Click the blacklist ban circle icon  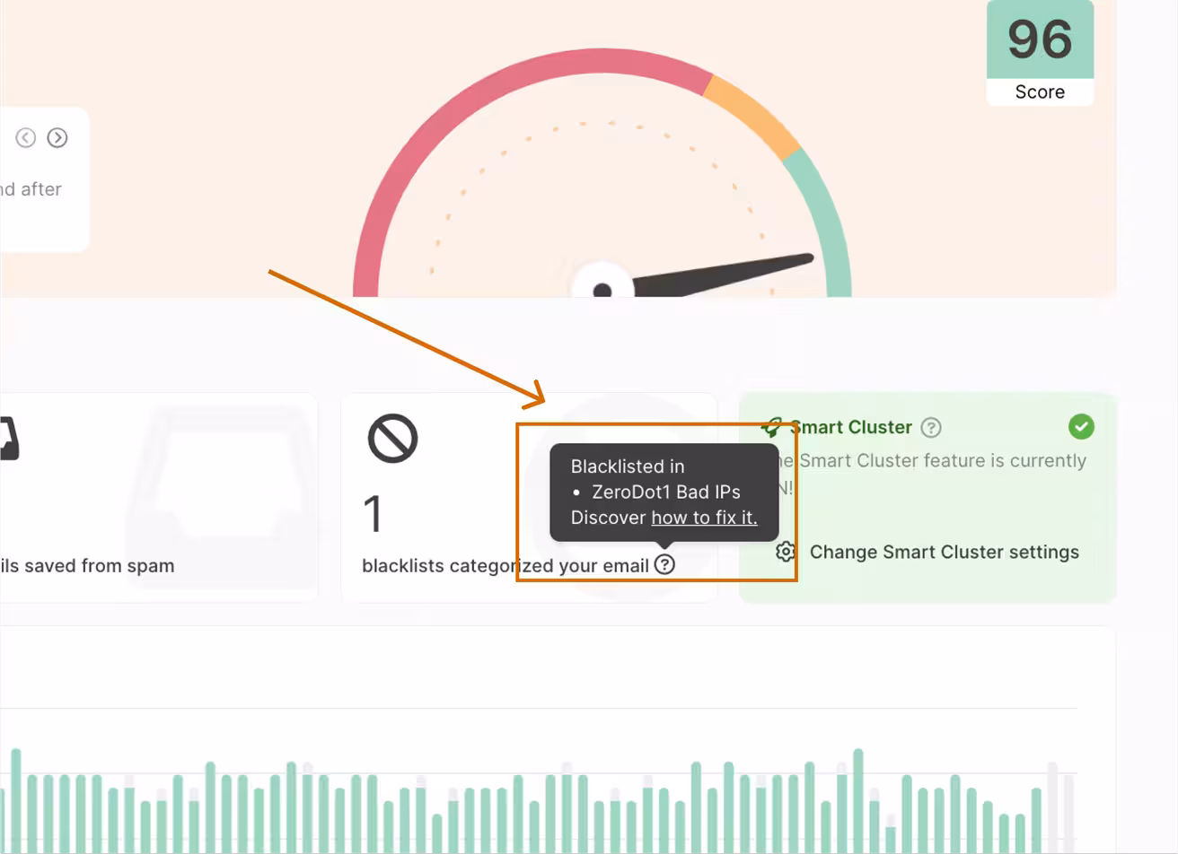point(392,439)
